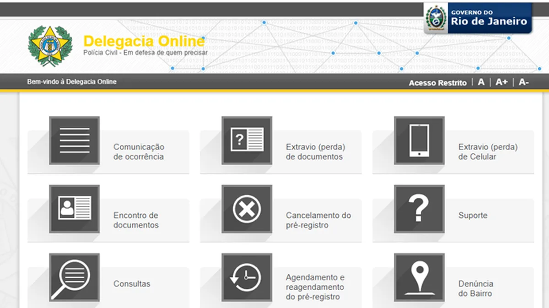Click the Cancelamento do pré-registro X icon
549x308 pixels.
click(x=247, y=209)
